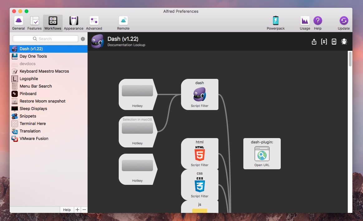This screenshot has height=221, width=363.
Task: Open the workflow debugger bug icon
Action: pyautogui.click(x=344, y=42)
